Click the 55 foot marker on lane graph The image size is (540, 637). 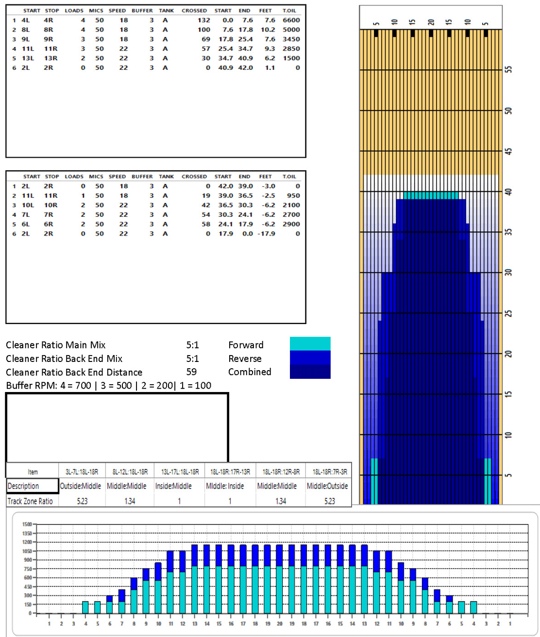[508, 69]
